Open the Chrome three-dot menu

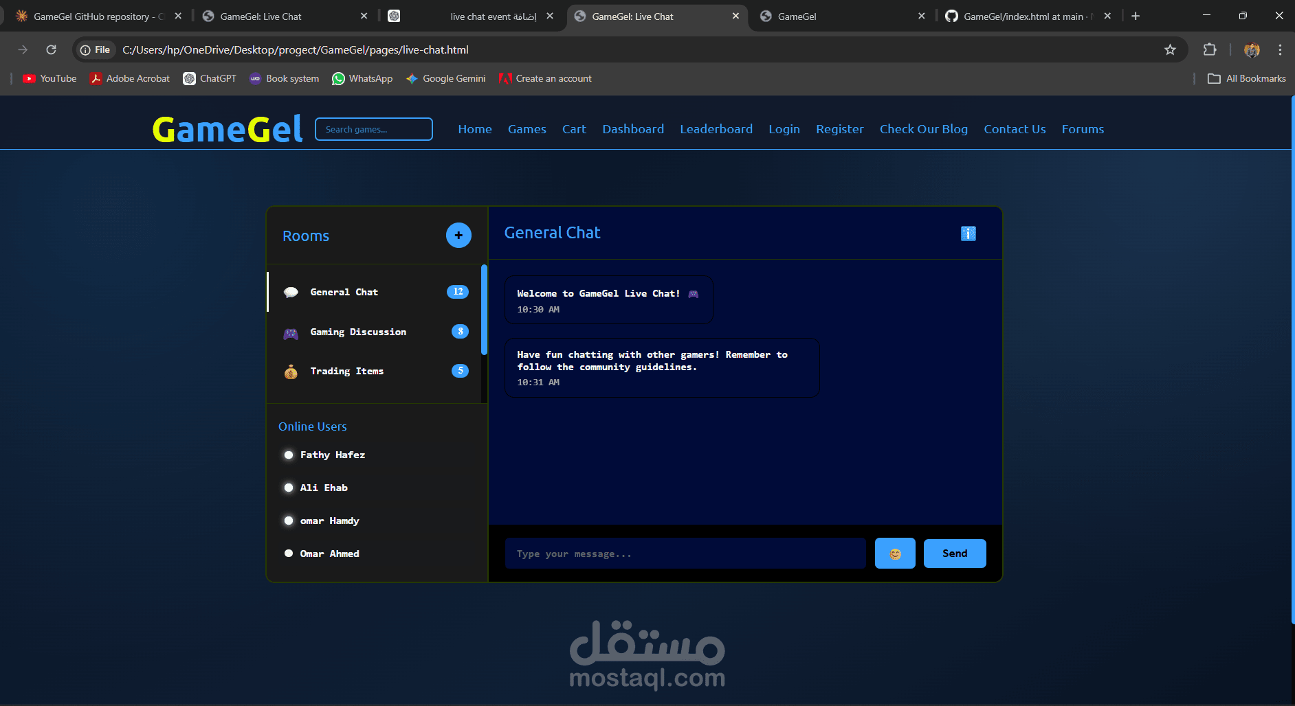click(x=1280, y=49)
